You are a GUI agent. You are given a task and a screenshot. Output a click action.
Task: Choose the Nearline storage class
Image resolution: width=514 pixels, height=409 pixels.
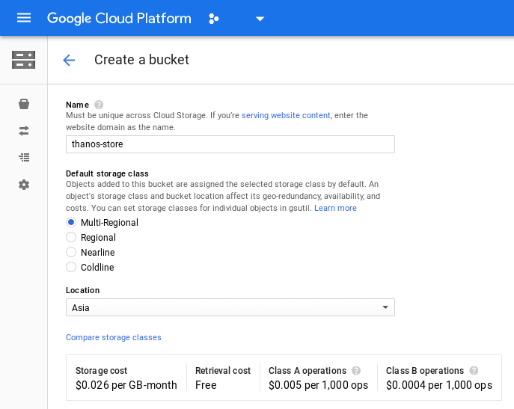coord(71,252)
